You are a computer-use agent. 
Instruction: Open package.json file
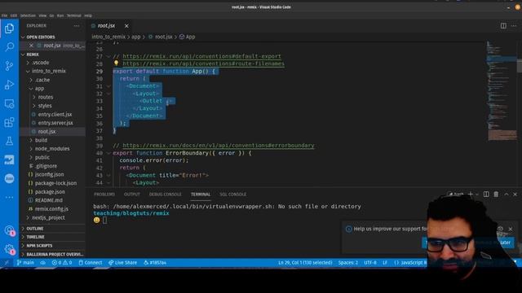pyautogui.click(x=50, y=192)
